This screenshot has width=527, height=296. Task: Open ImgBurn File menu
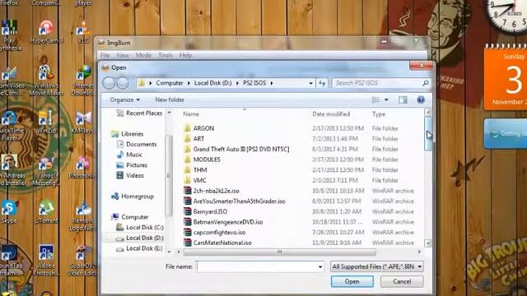point(105,55)
